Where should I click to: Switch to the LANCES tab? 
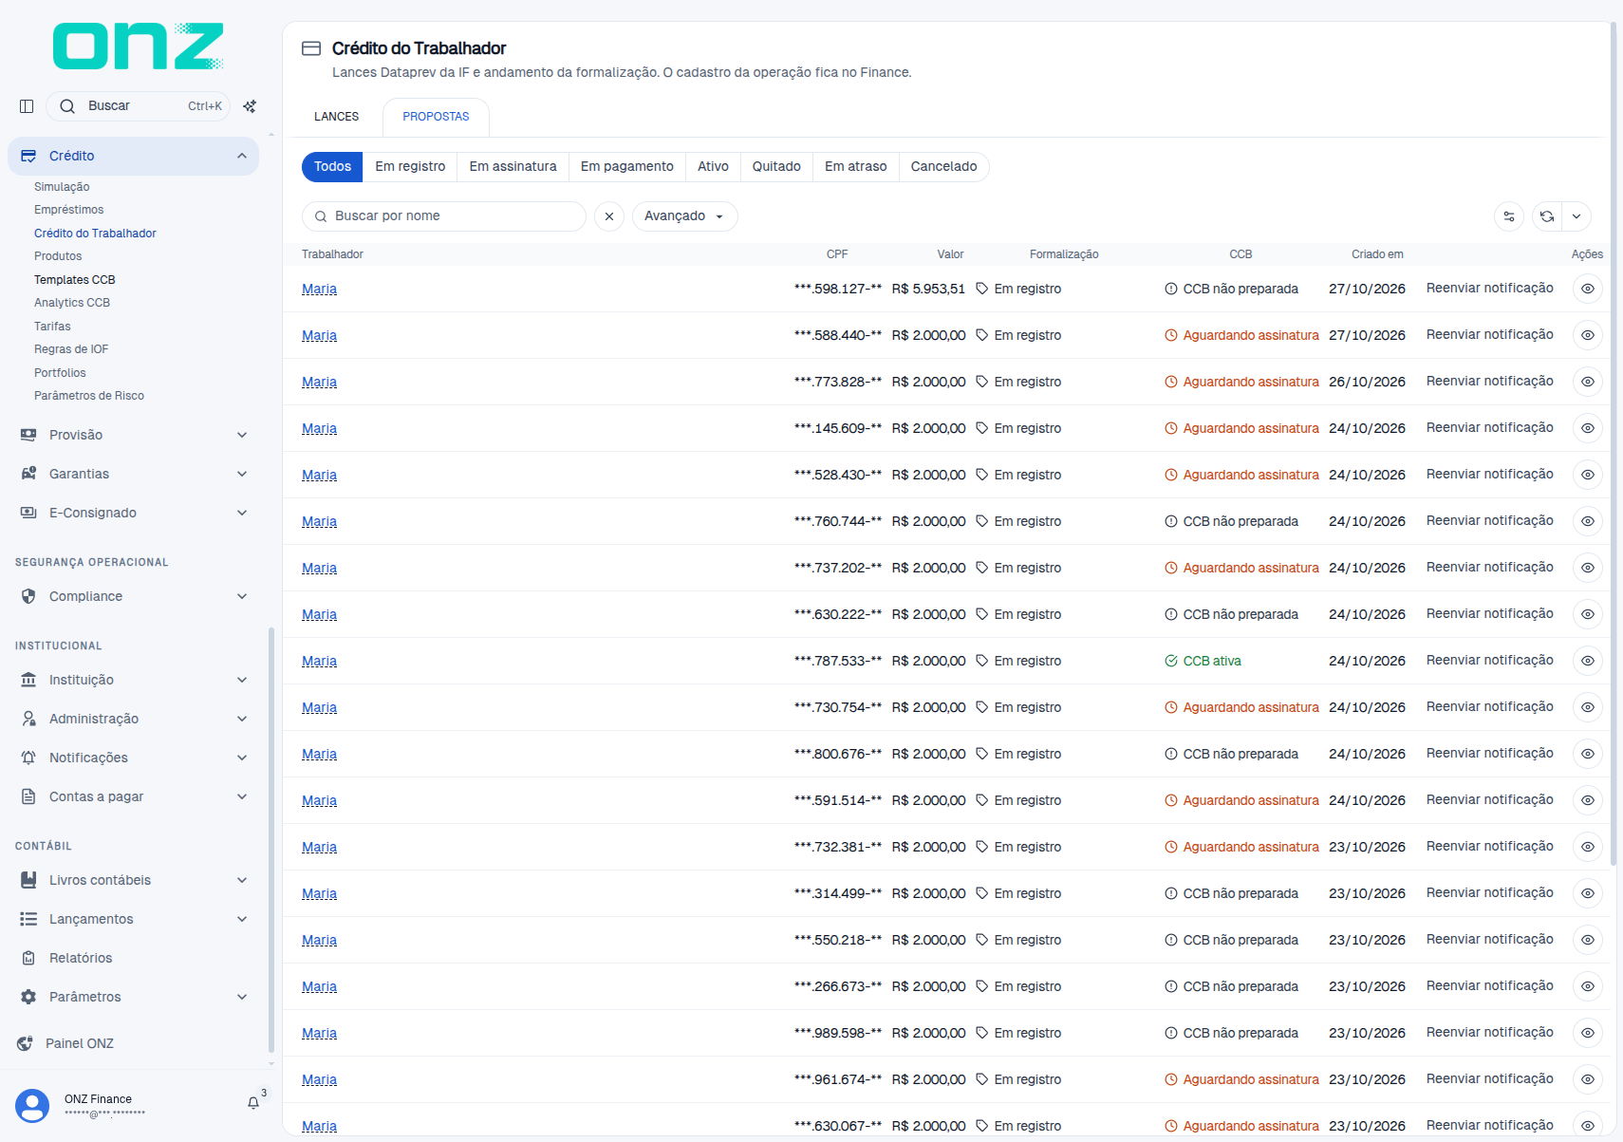pos(337,117)
